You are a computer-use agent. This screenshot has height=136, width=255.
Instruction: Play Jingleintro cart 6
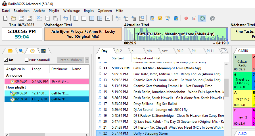242,81
